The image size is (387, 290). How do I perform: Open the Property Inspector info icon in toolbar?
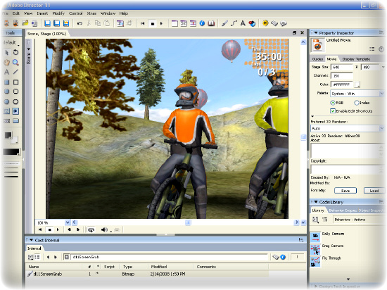click(202, 23)
